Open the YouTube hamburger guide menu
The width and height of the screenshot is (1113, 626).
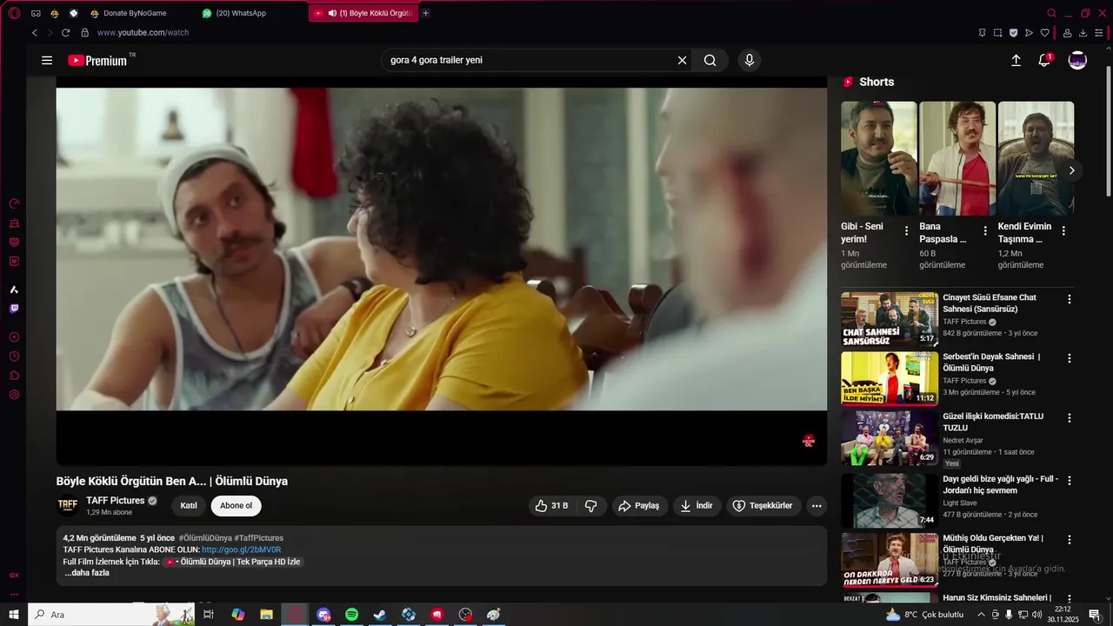(47, 60)
